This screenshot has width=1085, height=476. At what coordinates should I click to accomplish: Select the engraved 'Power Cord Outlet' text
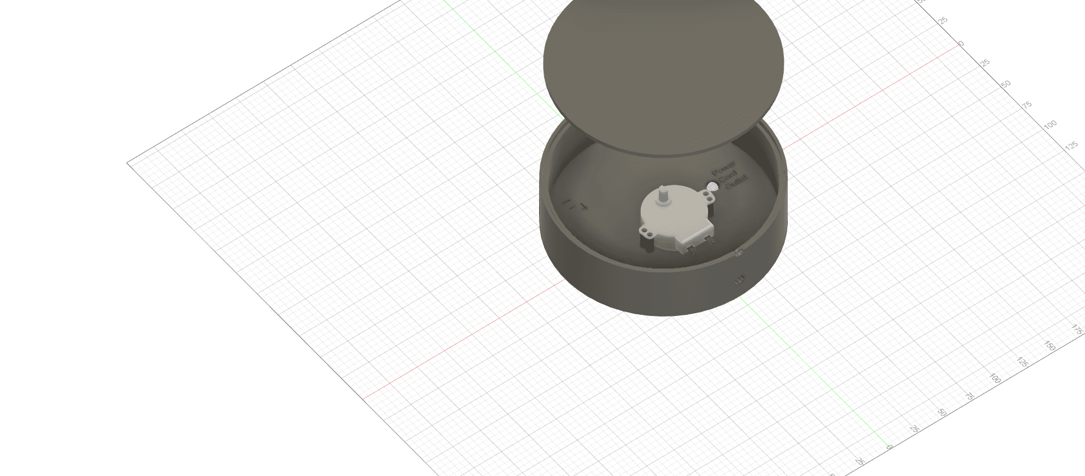(730, 175)
